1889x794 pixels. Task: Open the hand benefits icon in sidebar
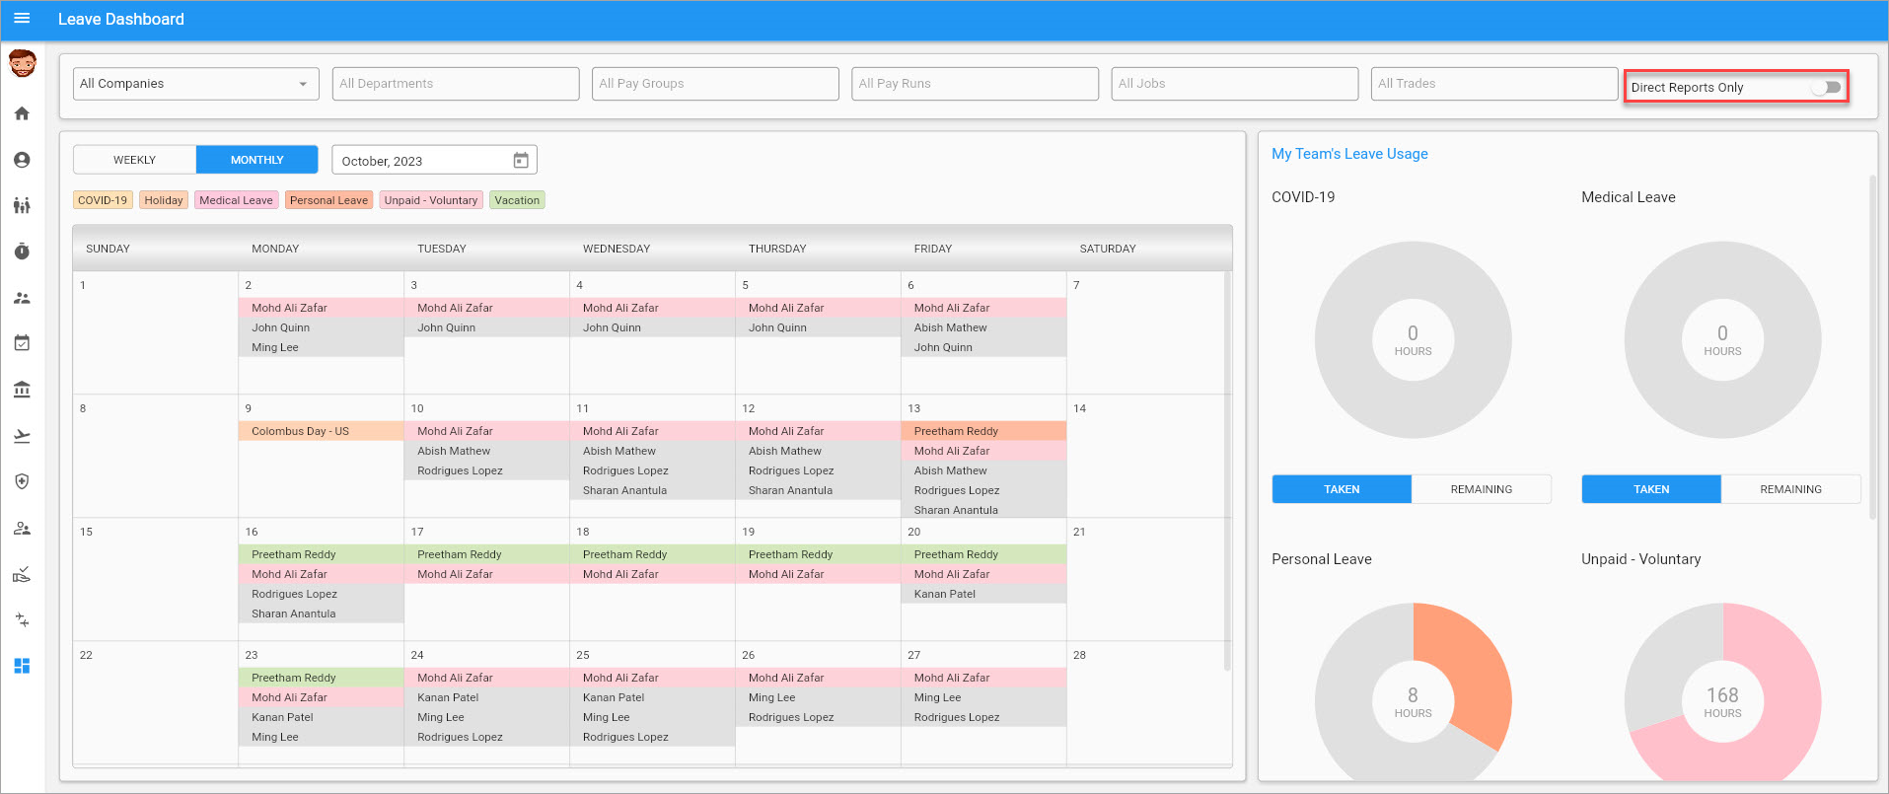tap(22, 573)
